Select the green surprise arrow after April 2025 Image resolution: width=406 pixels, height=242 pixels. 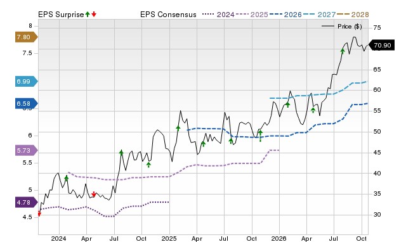pyautogui.click(x=203, y=144)
